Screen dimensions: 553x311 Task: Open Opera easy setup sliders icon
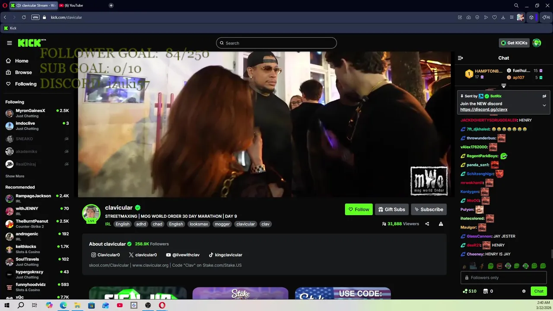512,17
